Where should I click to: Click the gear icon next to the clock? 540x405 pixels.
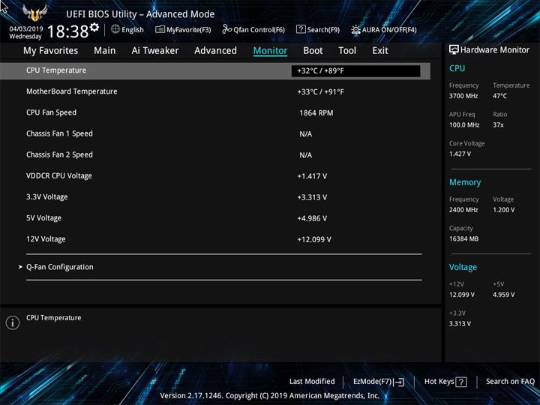pyautogui.click(x=94, y=27)
